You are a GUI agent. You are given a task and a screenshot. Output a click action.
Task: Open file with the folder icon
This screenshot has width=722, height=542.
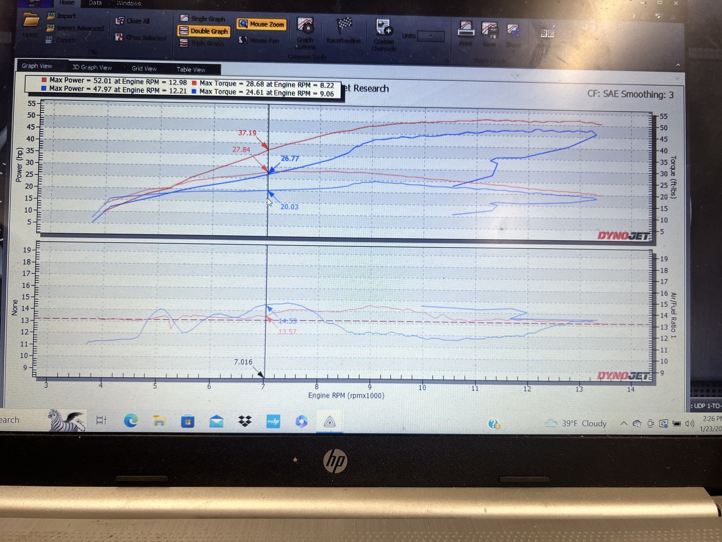click(x=31, y=20)
